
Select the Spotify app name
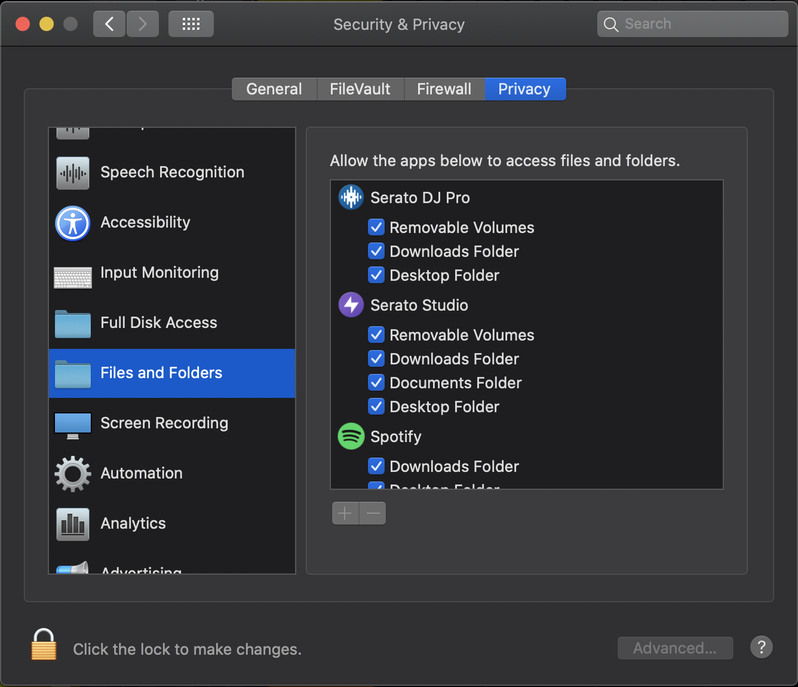pos(396,437)
